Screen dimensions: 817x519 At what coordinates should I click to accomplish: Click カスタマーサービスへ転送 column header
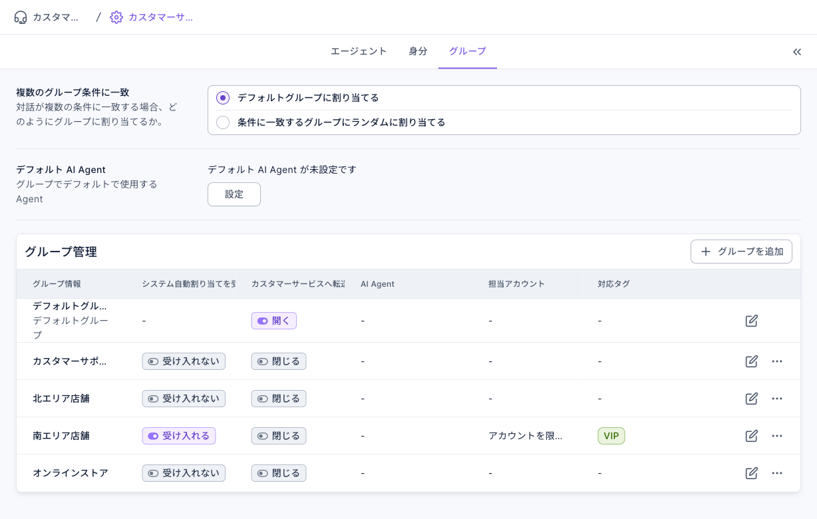tap(298, 283)
